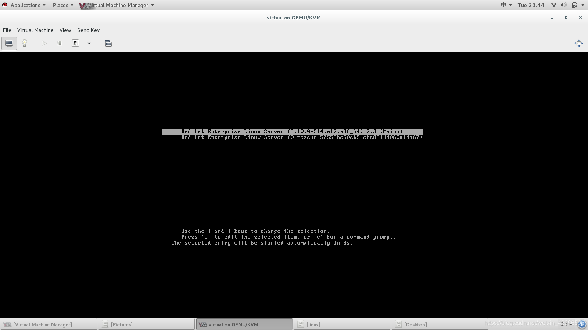Open the clock Tue 23:44
588x330 pixels.
(x=531, y=5)
